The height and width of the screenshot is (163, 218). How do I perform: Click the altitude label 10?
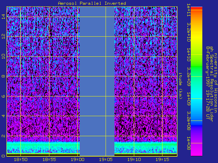point(3,56)
